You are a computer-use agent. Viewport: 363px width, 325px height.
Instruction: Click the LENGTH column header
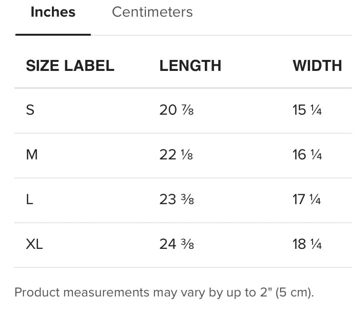[x=190, y=66]
